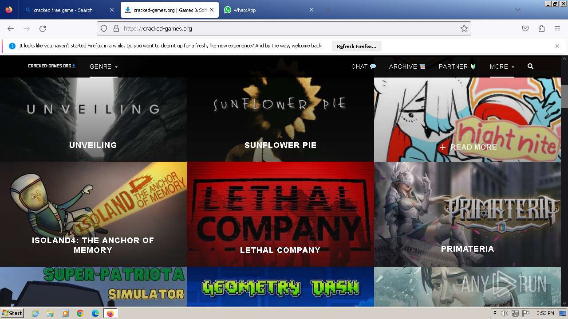The image size is (568, 319).
Task: Open volume control in system tray
Action: [x=505, y=313]
